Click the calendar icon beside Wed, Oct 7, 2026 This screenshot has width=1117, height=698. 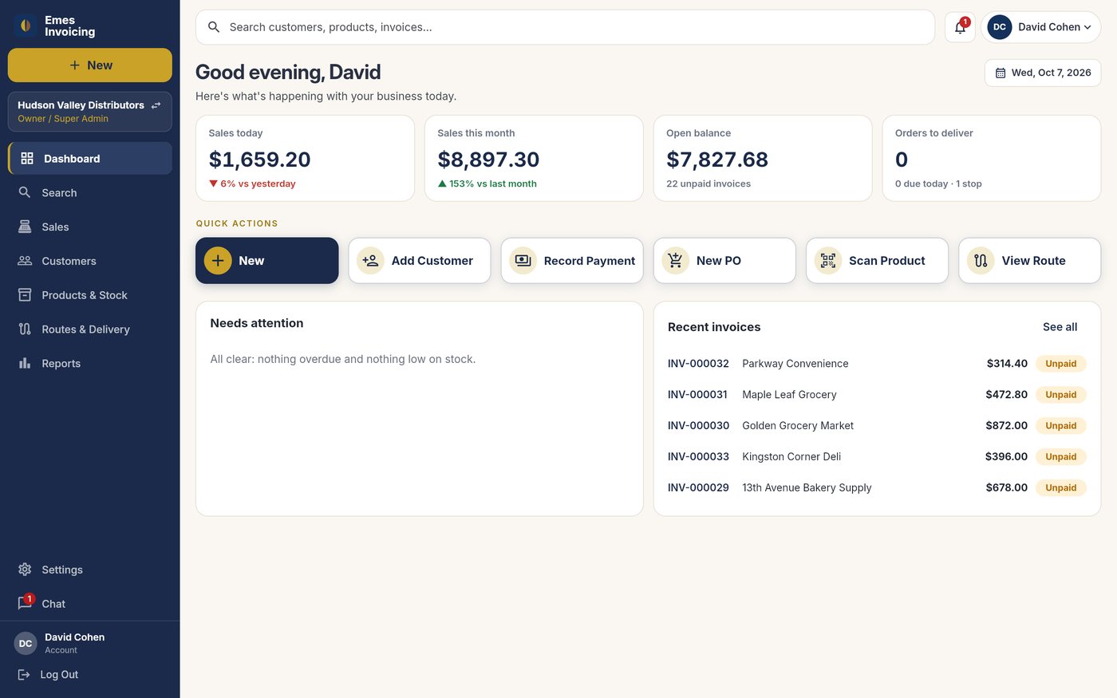coord(1001,73)
